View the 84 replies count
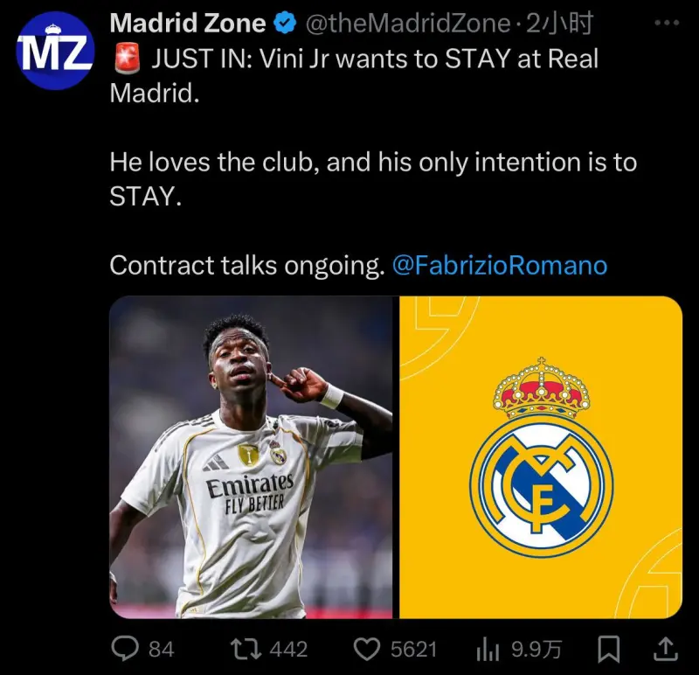 pos(161,649)
